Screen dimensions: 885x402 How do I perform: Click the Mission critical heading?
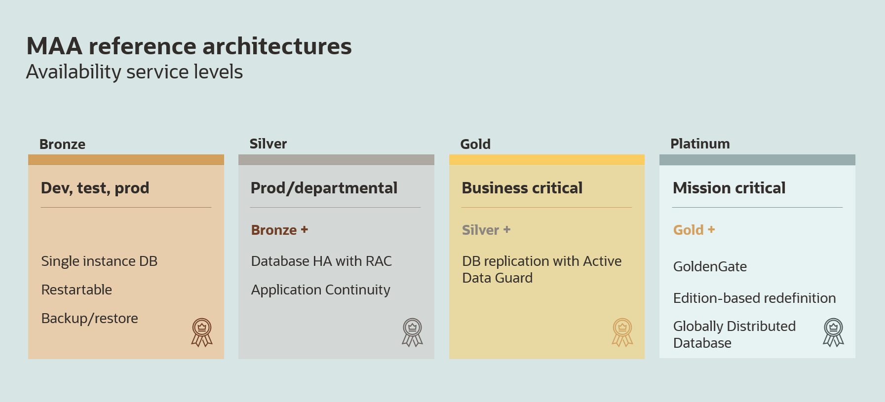[x=729, y=188]
